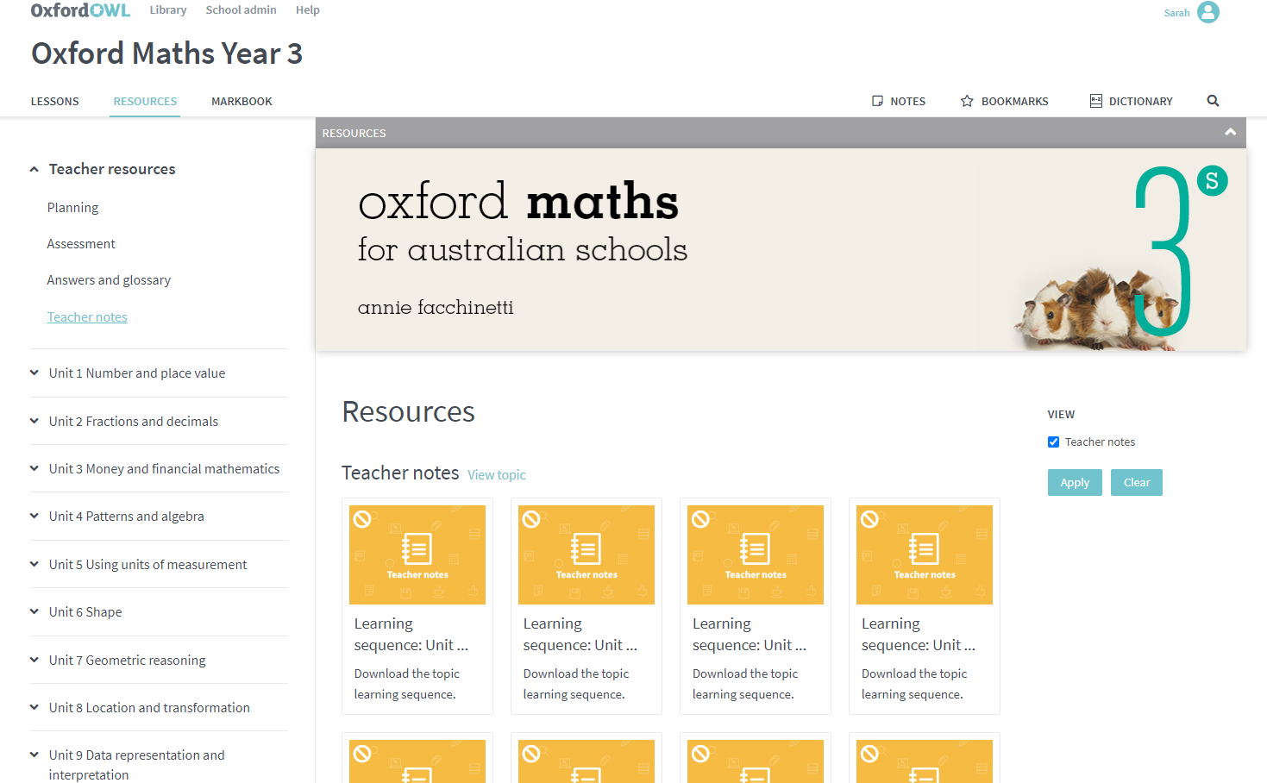Open the second Teacher notes card thumbnail
The image size is (1267, 783).
point(586,554)
